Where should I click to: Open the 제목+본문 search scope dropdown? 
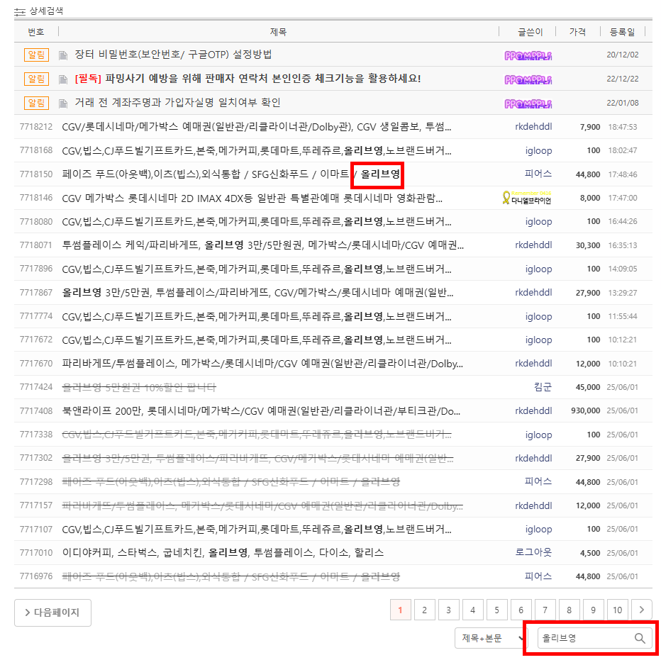pyautogui.click(x=491, y=638)
